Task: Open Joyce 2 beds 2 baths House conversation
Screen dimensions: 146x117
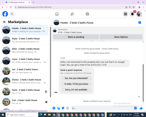Action: (x=25, y=61)
